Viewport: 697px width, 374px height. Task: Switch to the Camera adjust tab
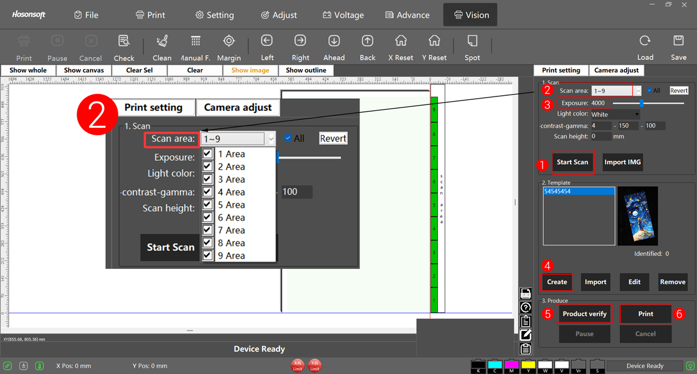pyautogui.click(x=616, y=70)
